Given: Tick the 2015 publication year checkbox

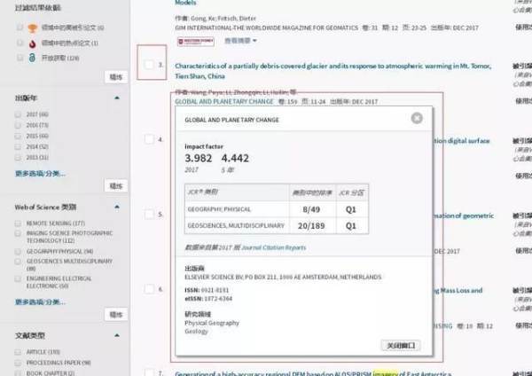Looking at the screenshot, I should click(x=18, y=136).
